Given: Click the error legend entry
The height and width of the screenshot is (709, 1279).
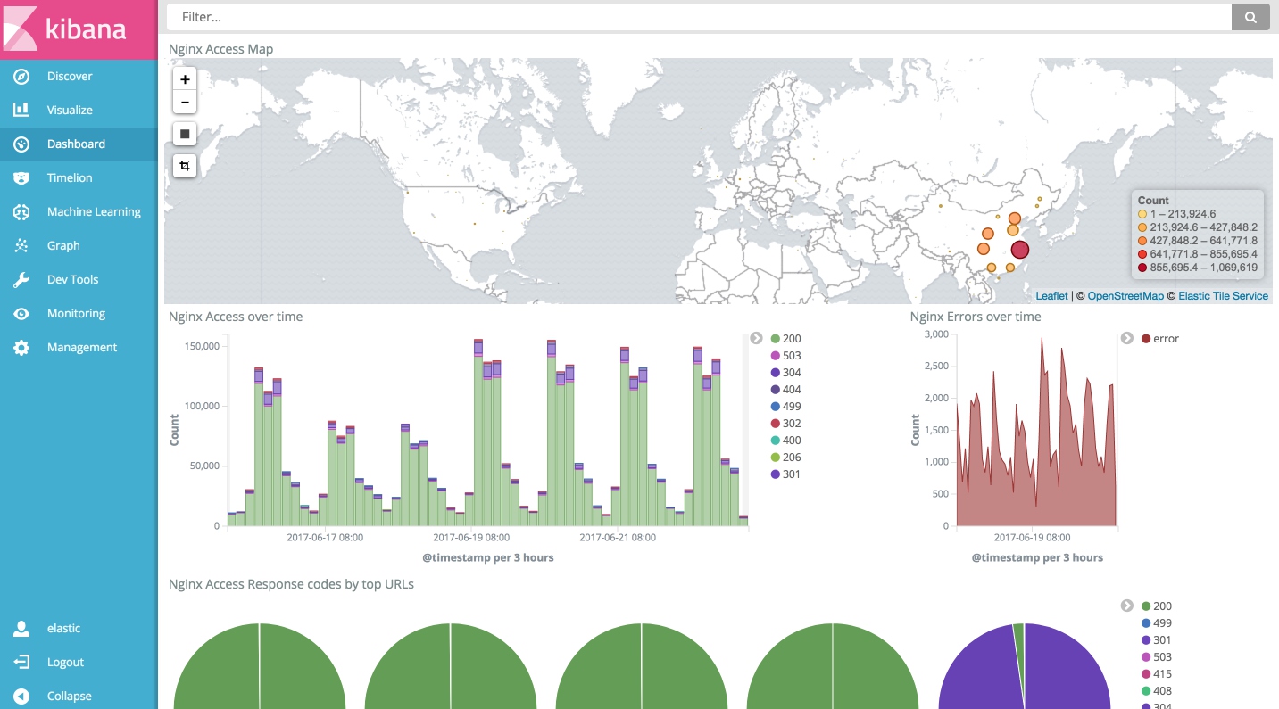Looking at the screenshot, I should pos(1160,339).
